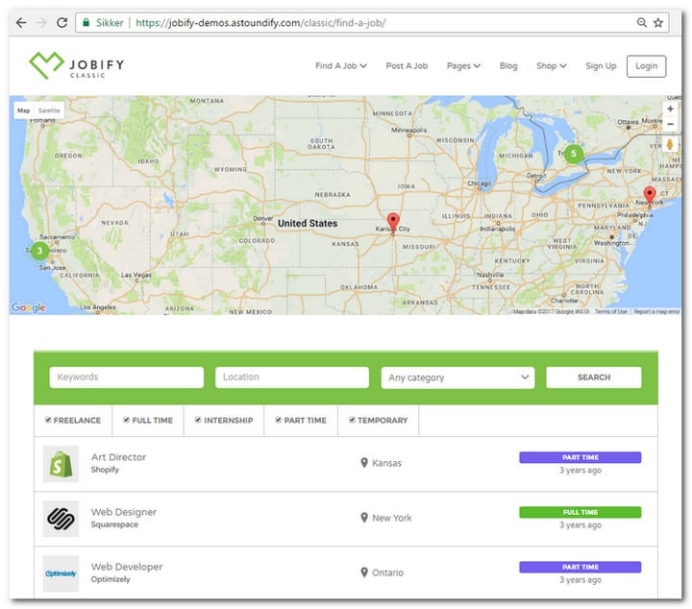Expand the Find A Job menu

point(340,66)
